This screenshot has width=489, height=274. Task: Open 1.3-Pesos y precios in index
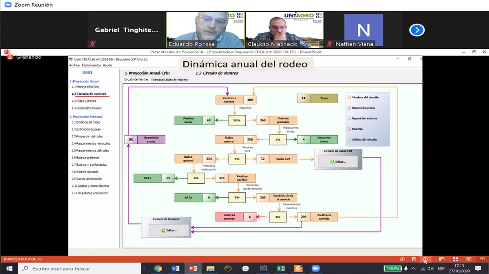pyautogui.click(x=84, y=101)
